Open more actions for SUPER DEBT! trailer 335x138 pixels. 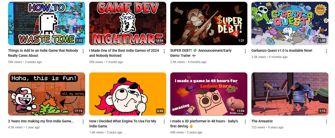[245, 51]
